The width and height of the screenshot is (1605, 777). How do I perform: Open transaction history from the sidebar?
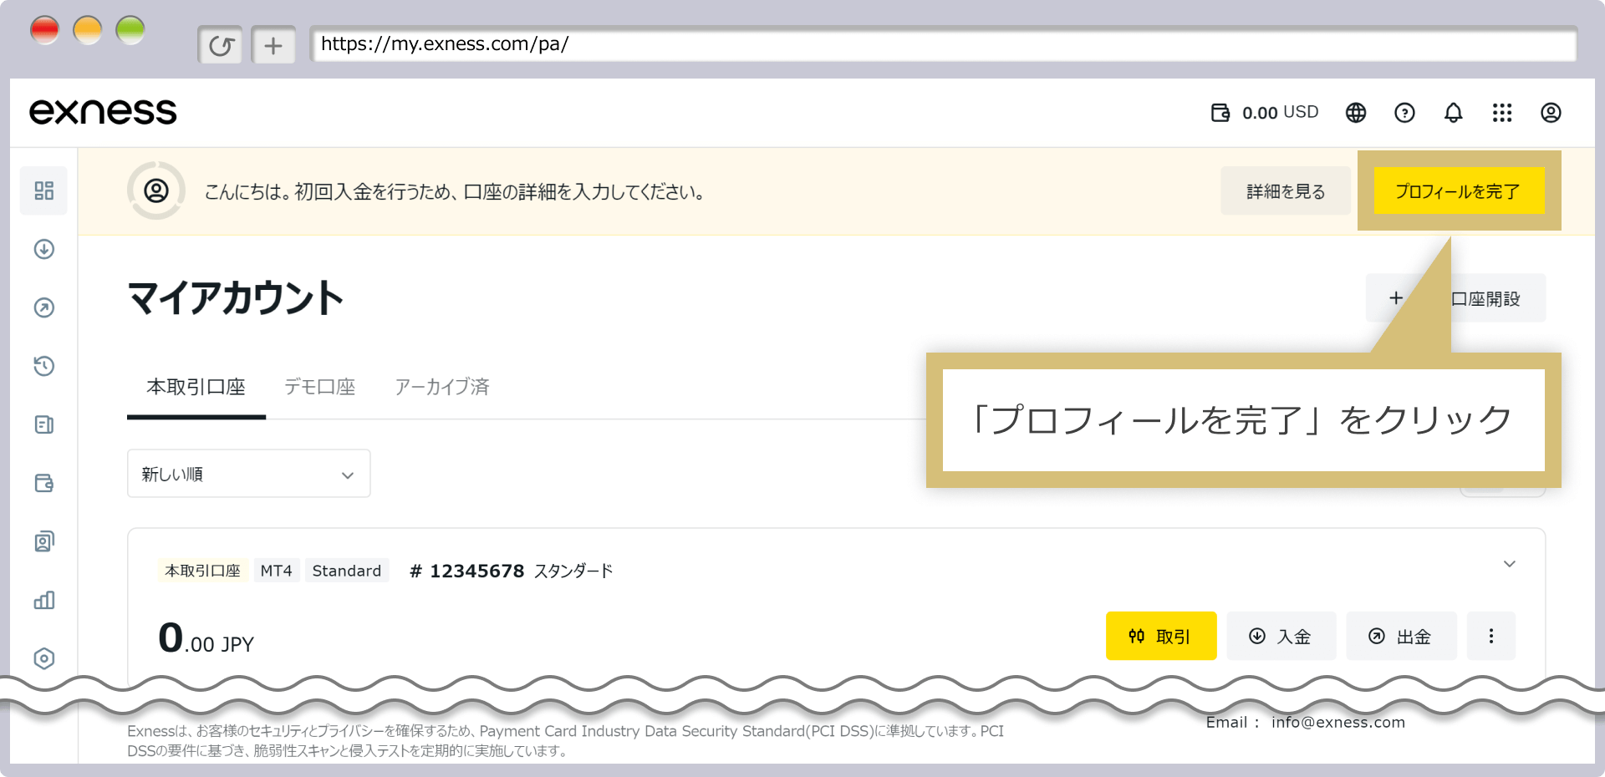pyautogui.click(x=44, y=366)
